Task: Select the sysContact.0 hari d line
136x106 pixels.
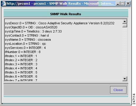Action: pos(27,35)
